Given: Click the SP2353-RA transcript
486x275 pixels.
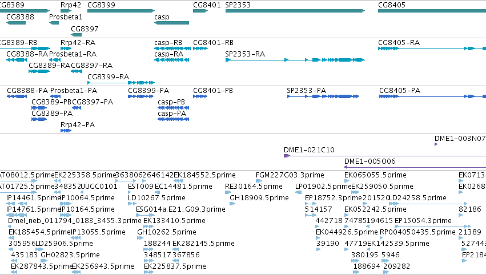Looking at the screenshot, I should [295, 60].
